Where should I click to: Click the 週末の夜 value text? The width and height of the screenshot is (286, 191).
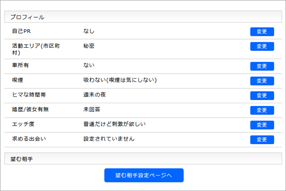point(94,95)
